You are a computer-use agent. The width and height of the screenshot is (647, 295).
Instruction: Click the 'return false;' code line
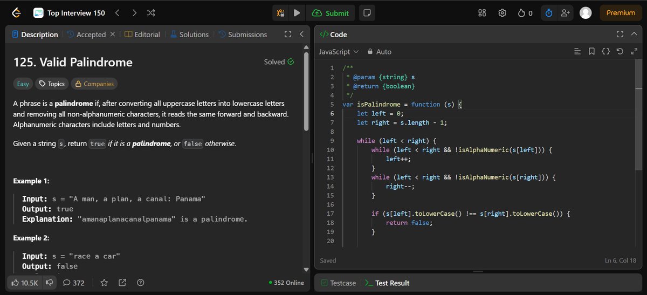click(x=409, y=223)
